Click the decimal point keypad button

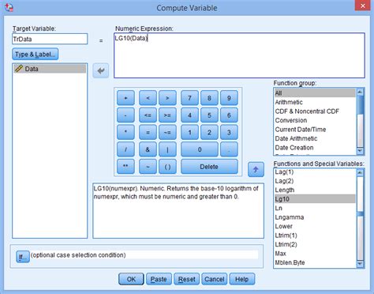[229, 149]
